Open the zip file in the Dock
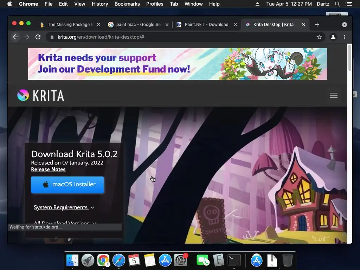 pos(272,260)
